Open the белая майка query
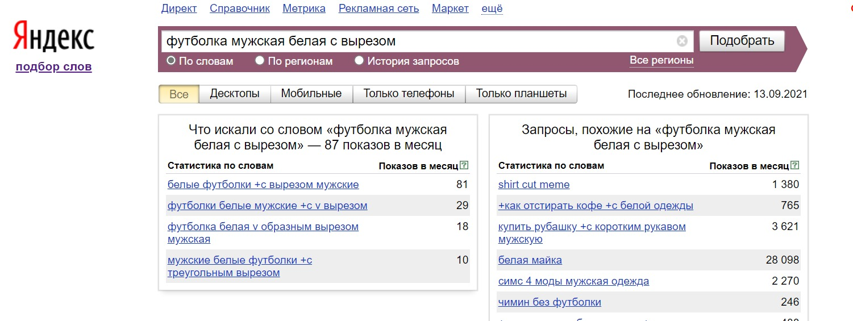Image resolution: width=853 pixels, height=321 pixels. click(530, 260)
